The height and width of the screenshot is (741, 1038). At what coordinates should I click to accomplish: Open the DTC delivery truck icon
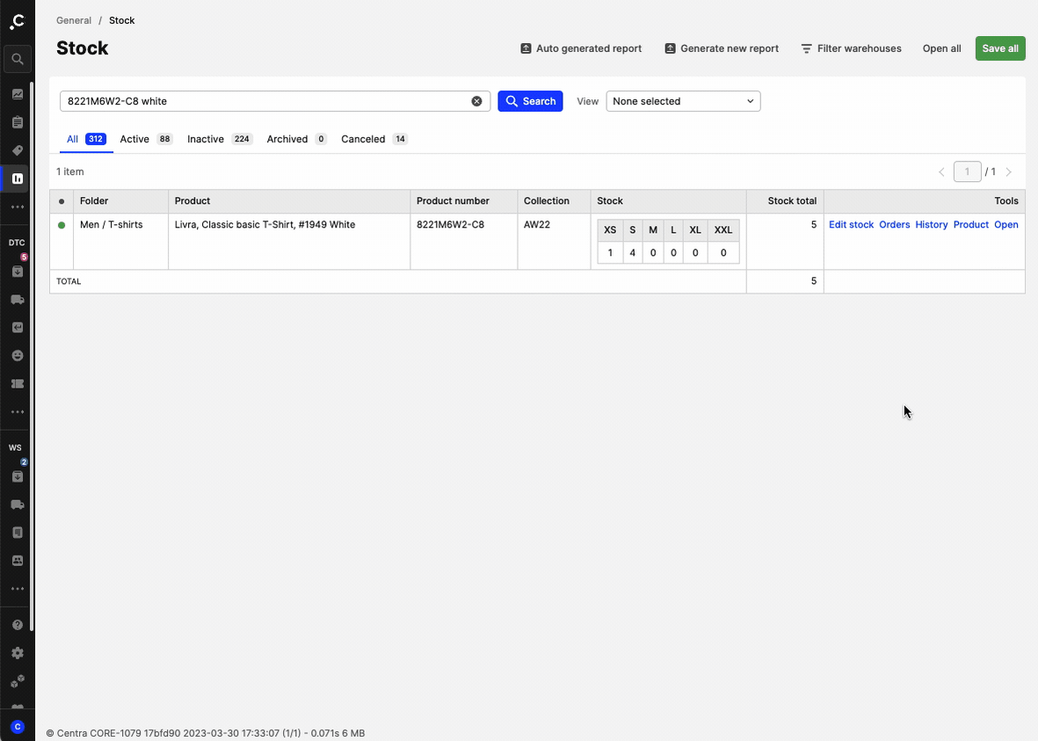pyautogui.click(x=17, y=300)
